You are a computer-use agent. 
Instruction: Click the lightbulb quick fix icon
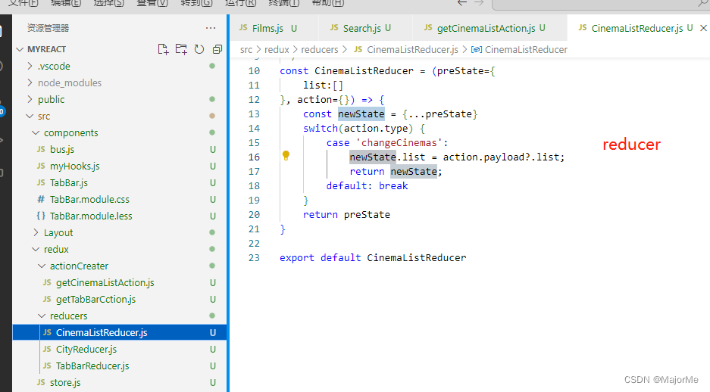tap(286, 156)
